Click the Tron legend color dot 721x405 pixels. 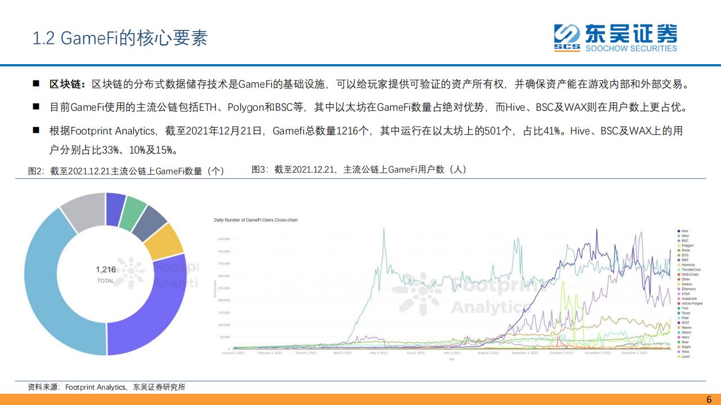tap(678, 308)
